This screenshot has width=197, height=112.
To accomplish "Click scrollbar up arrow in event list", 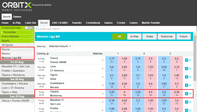I will [195, 34].
